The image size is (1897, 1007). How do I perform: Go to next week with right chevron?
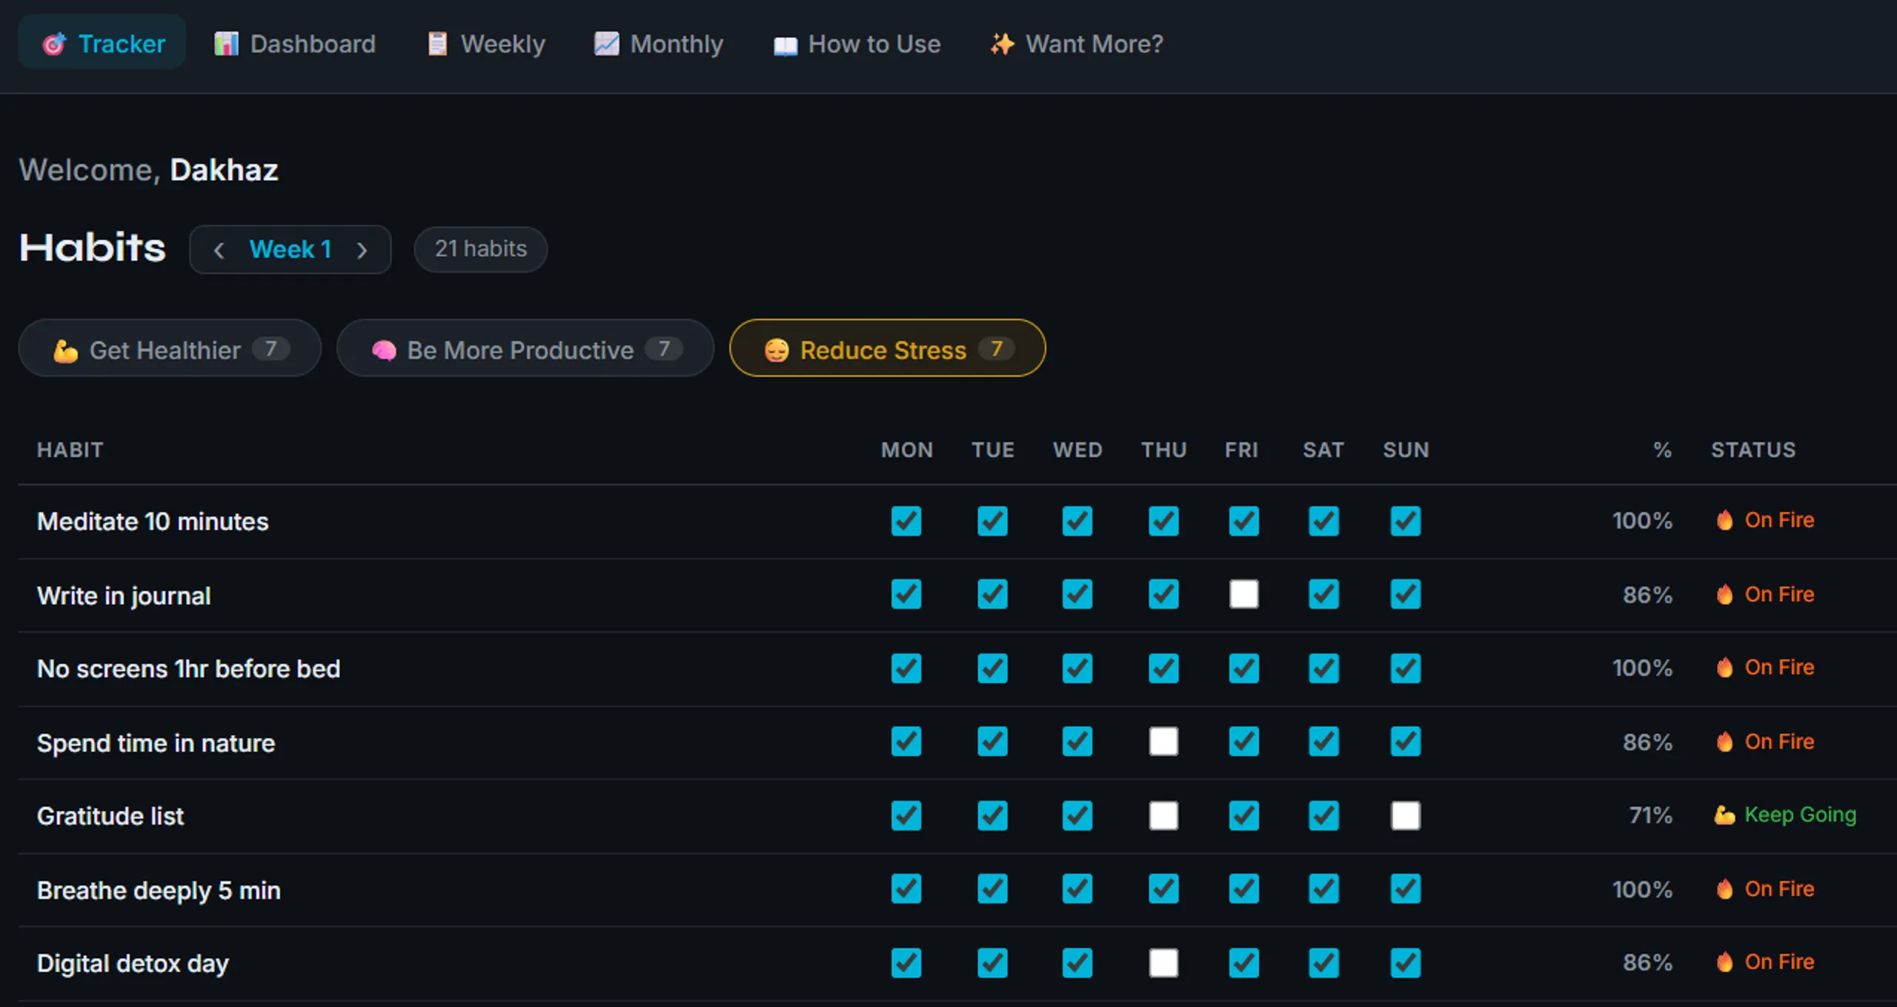pyautogui.click(x=362, y=250)
